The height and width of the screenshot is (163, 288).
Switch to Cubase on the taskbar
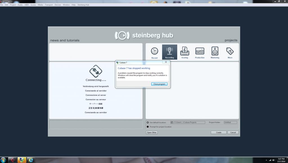(x=12, y=160)
